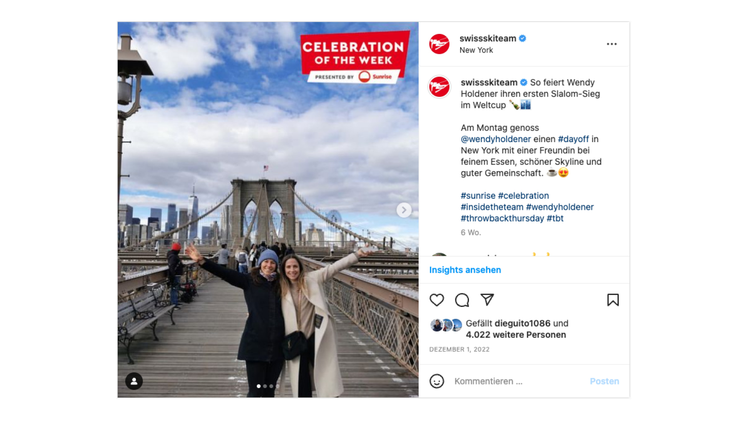Show tagged people via person icon

coord(134,381)
